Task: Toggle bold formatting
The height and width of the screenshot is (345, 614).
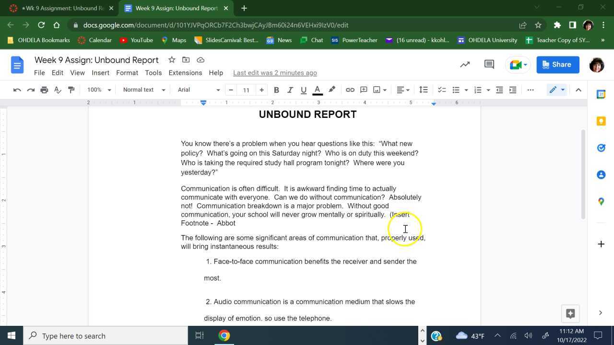Action: (x=276, y=90)
